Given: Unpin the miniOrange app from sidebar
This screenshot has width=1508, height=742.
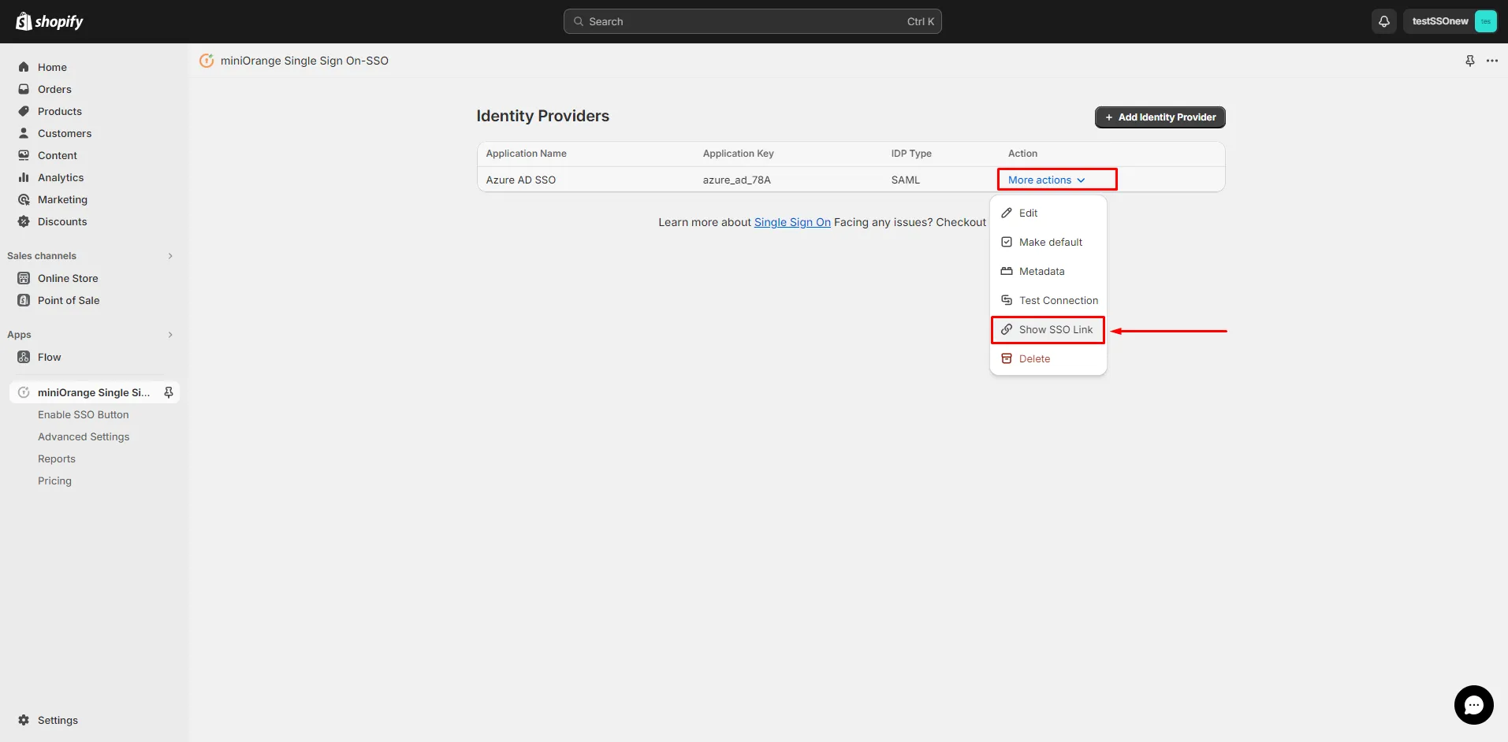Looking at the screenshot, I should coord(168,392).
